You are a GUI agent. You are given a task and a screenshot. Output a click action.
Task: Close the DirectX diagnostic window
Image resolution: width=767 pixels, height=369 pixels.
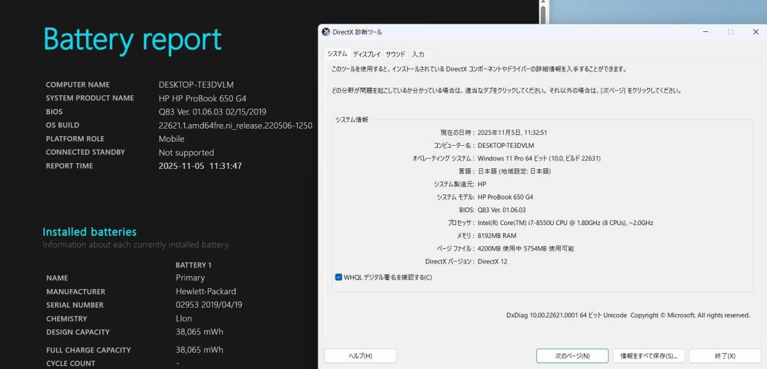(755, 32)
